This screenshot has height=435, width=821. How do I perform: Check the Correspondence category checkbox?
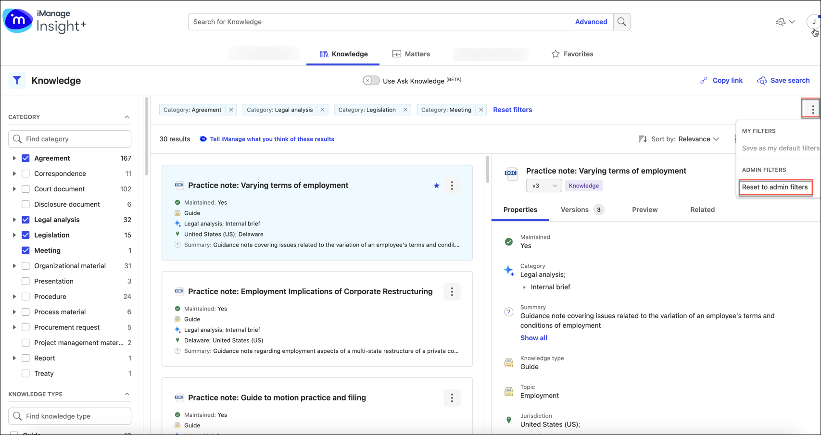click(26, 174)
